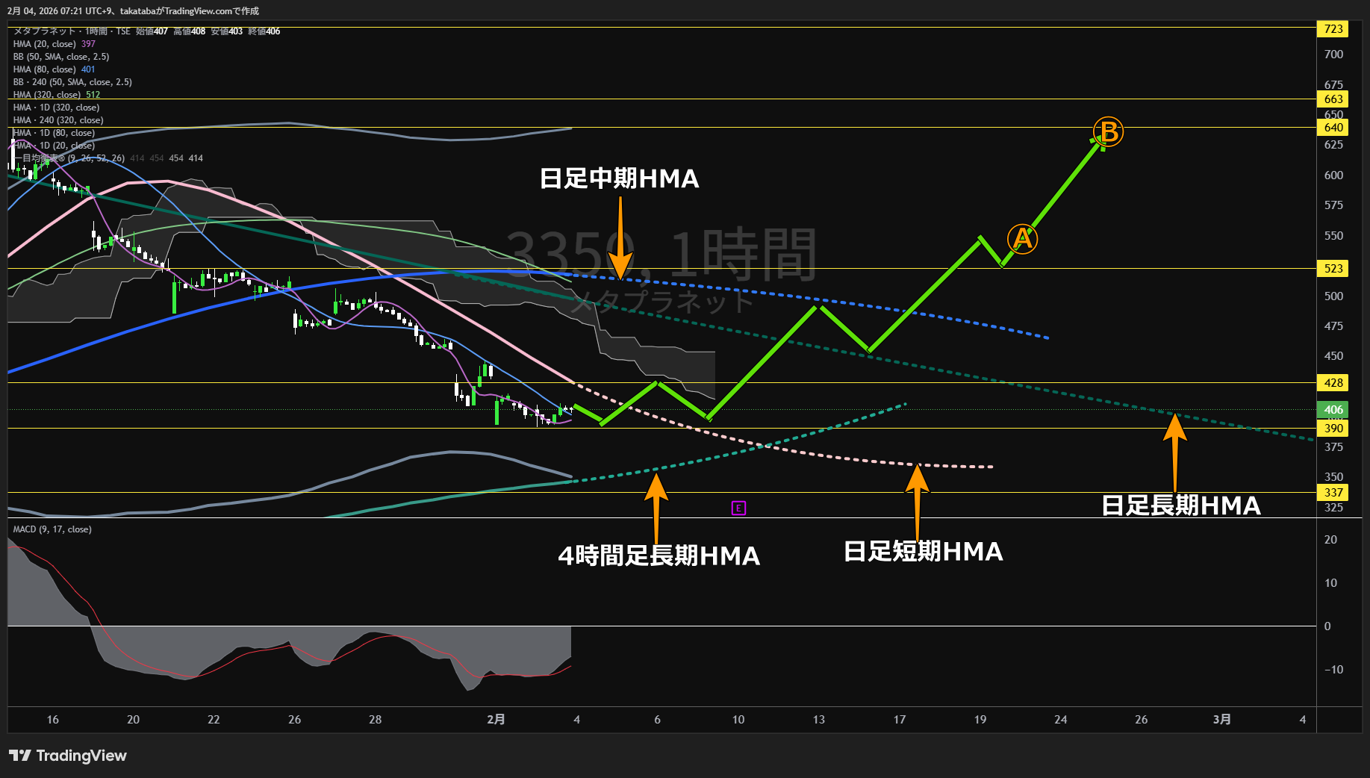The height and width of the screenshot is (778, 1370).
Task: Click the purple E earnings marker
Action: 738,508
